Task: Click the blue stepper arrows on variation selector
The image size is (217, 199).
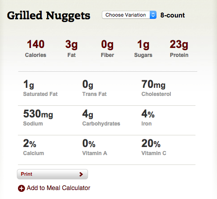Action: (x=153, y=15)
